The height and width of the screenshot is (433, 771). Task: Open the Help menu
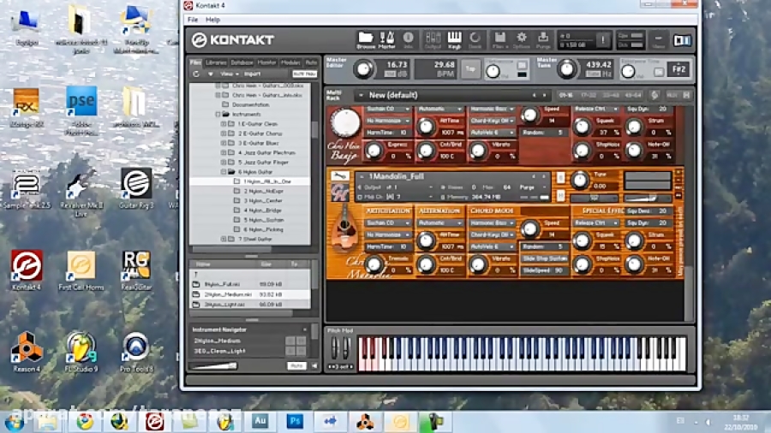[212, 19]
